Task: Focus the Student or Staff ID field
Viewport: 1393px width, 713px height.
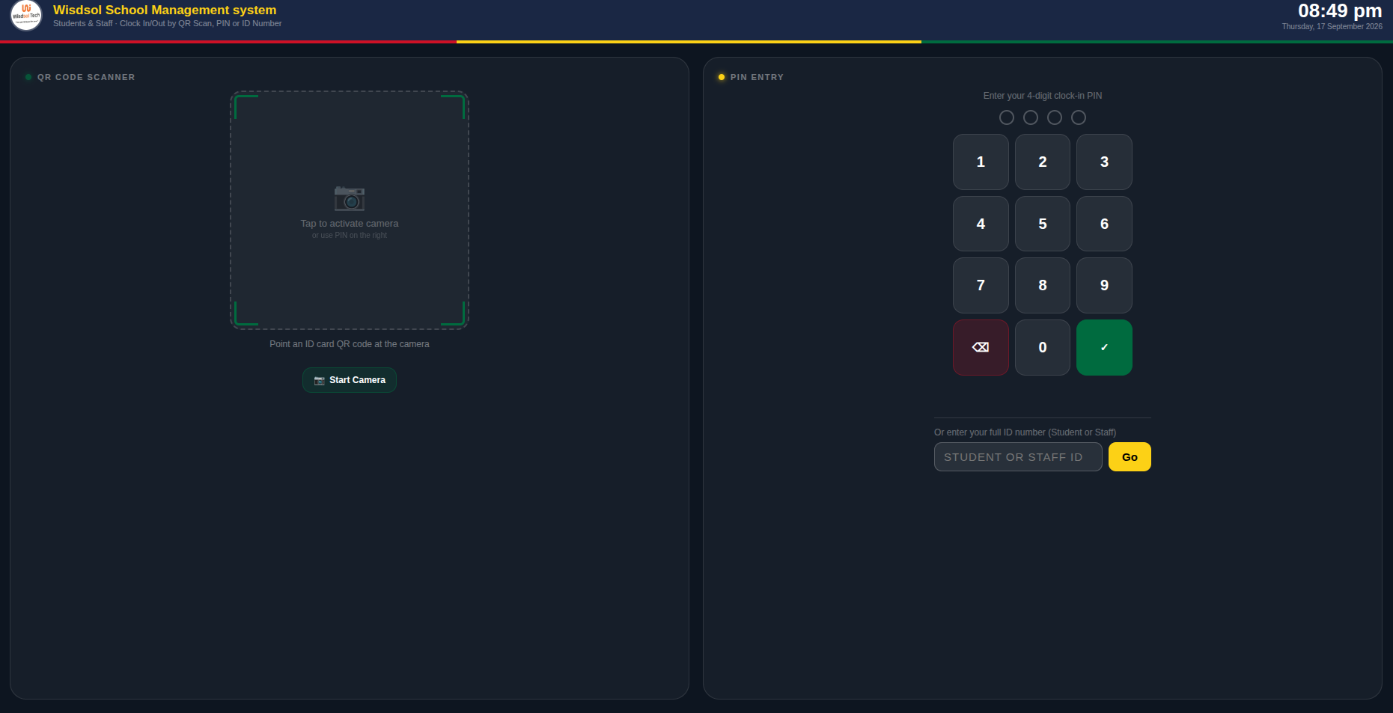Action: 1018,457
